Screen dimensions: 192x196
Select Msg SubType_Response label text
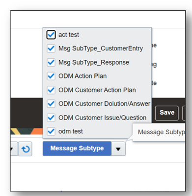coord(94,62)
